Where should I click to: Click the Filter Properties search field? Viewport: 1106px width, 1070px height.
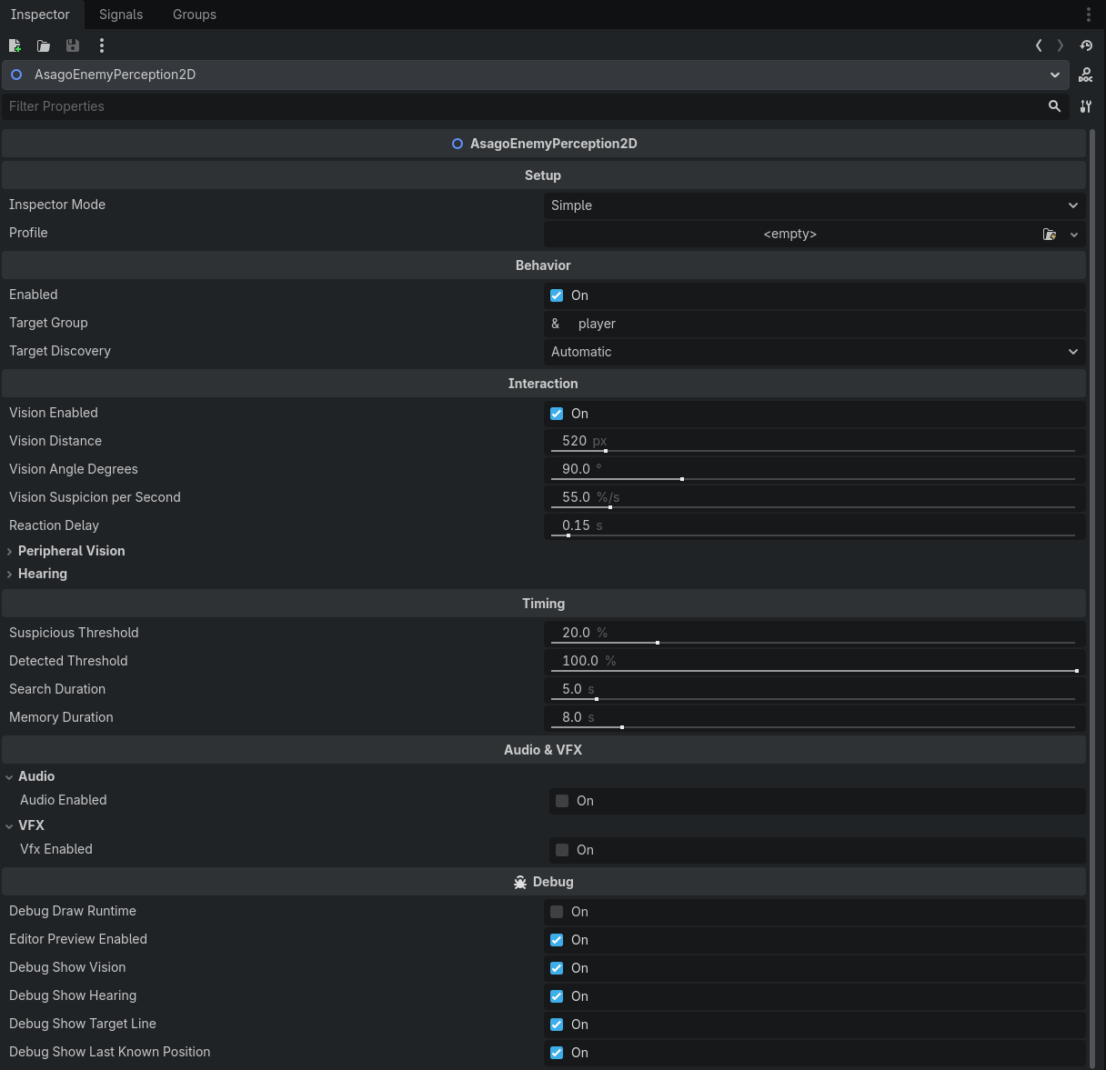pos(523,106)
